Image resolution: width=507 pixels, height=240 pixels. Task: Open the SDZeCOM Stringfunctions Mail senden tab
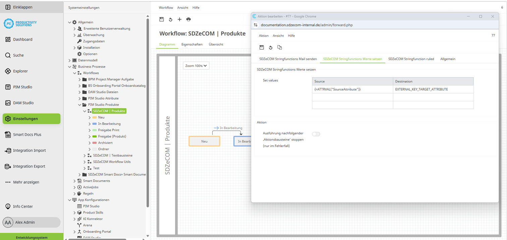[x=288, y=58]
